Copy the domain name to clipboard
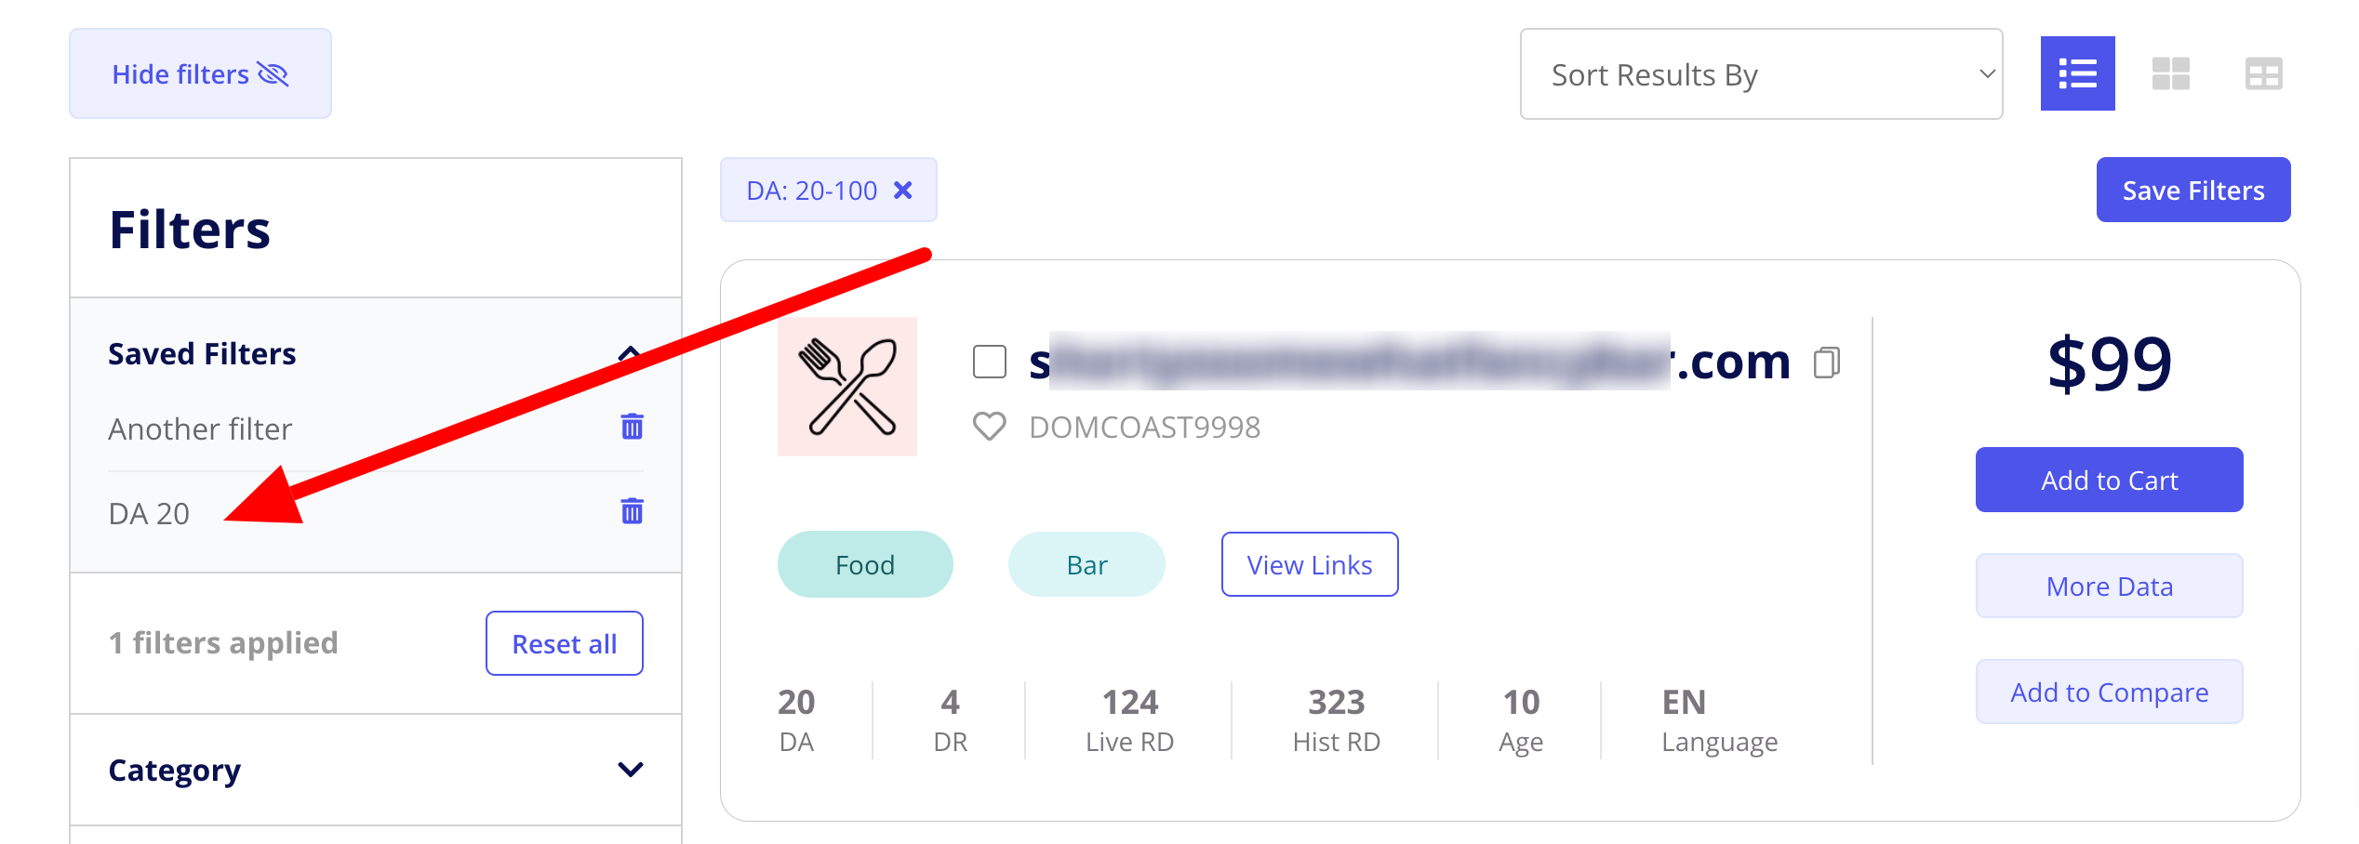 pos(1826,363)
